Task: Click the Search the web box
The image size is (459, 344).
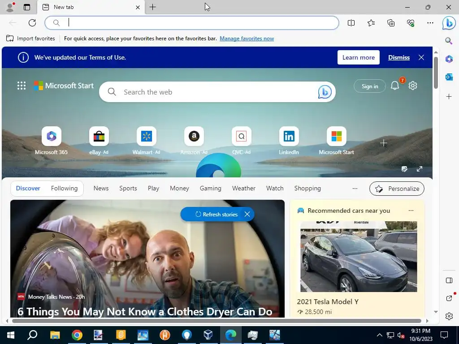Action: click(217, 92)
